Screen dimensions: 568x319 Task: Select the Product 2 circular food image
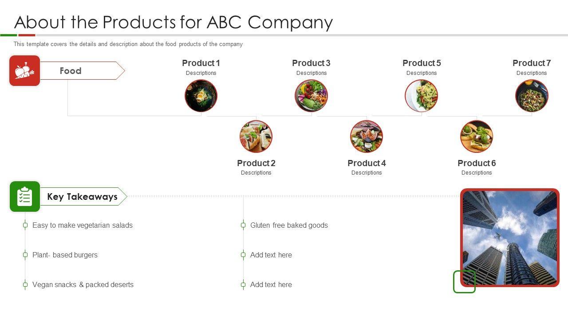pyautogui.click(x=256, y=136)
